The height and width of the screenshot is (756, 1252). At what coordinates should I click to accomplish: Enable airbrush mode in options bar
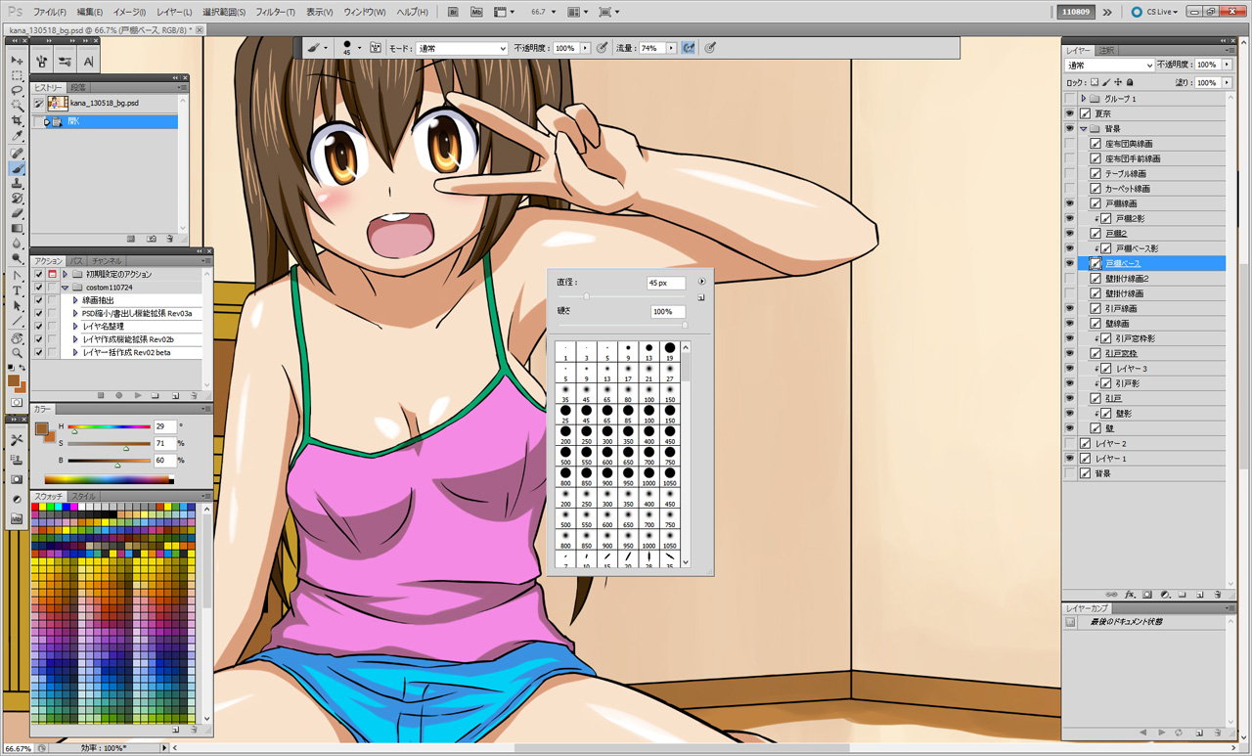click(689, 48)
